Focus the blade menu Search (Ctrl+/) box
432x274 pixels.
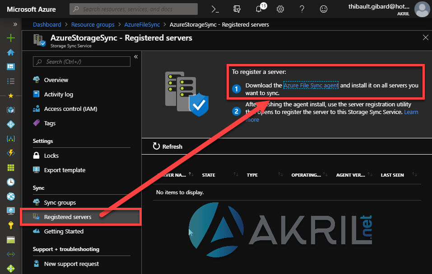pos(82,62)
